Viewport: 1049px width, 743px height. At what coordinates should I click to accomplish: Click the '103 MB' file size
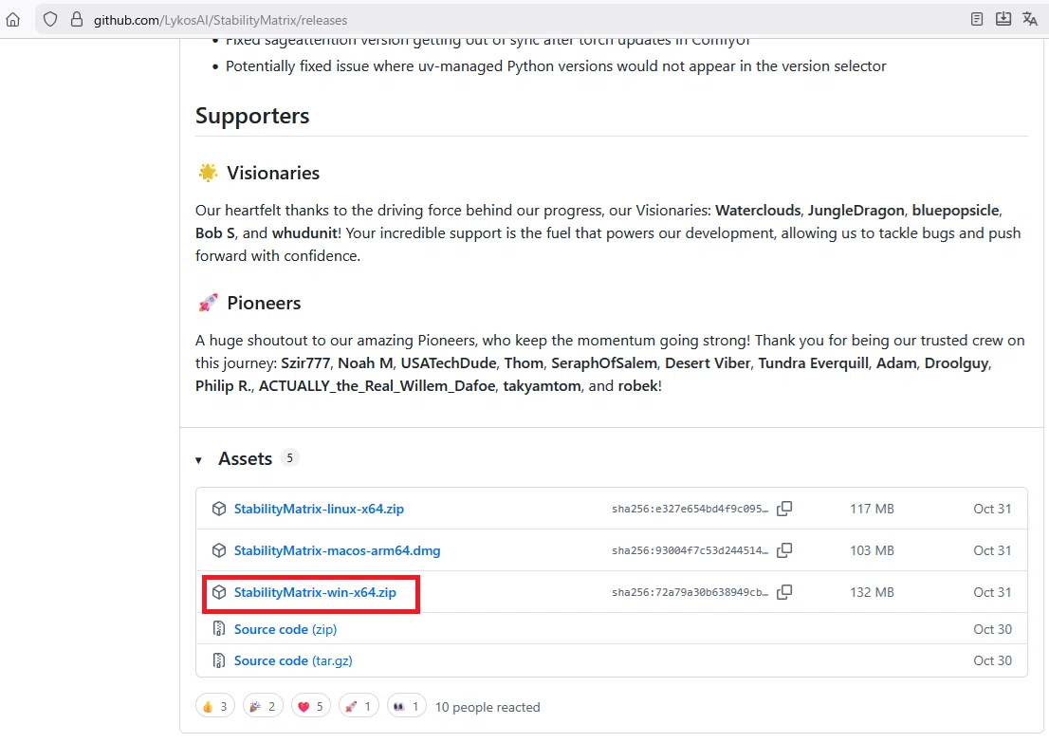[872, 550]
